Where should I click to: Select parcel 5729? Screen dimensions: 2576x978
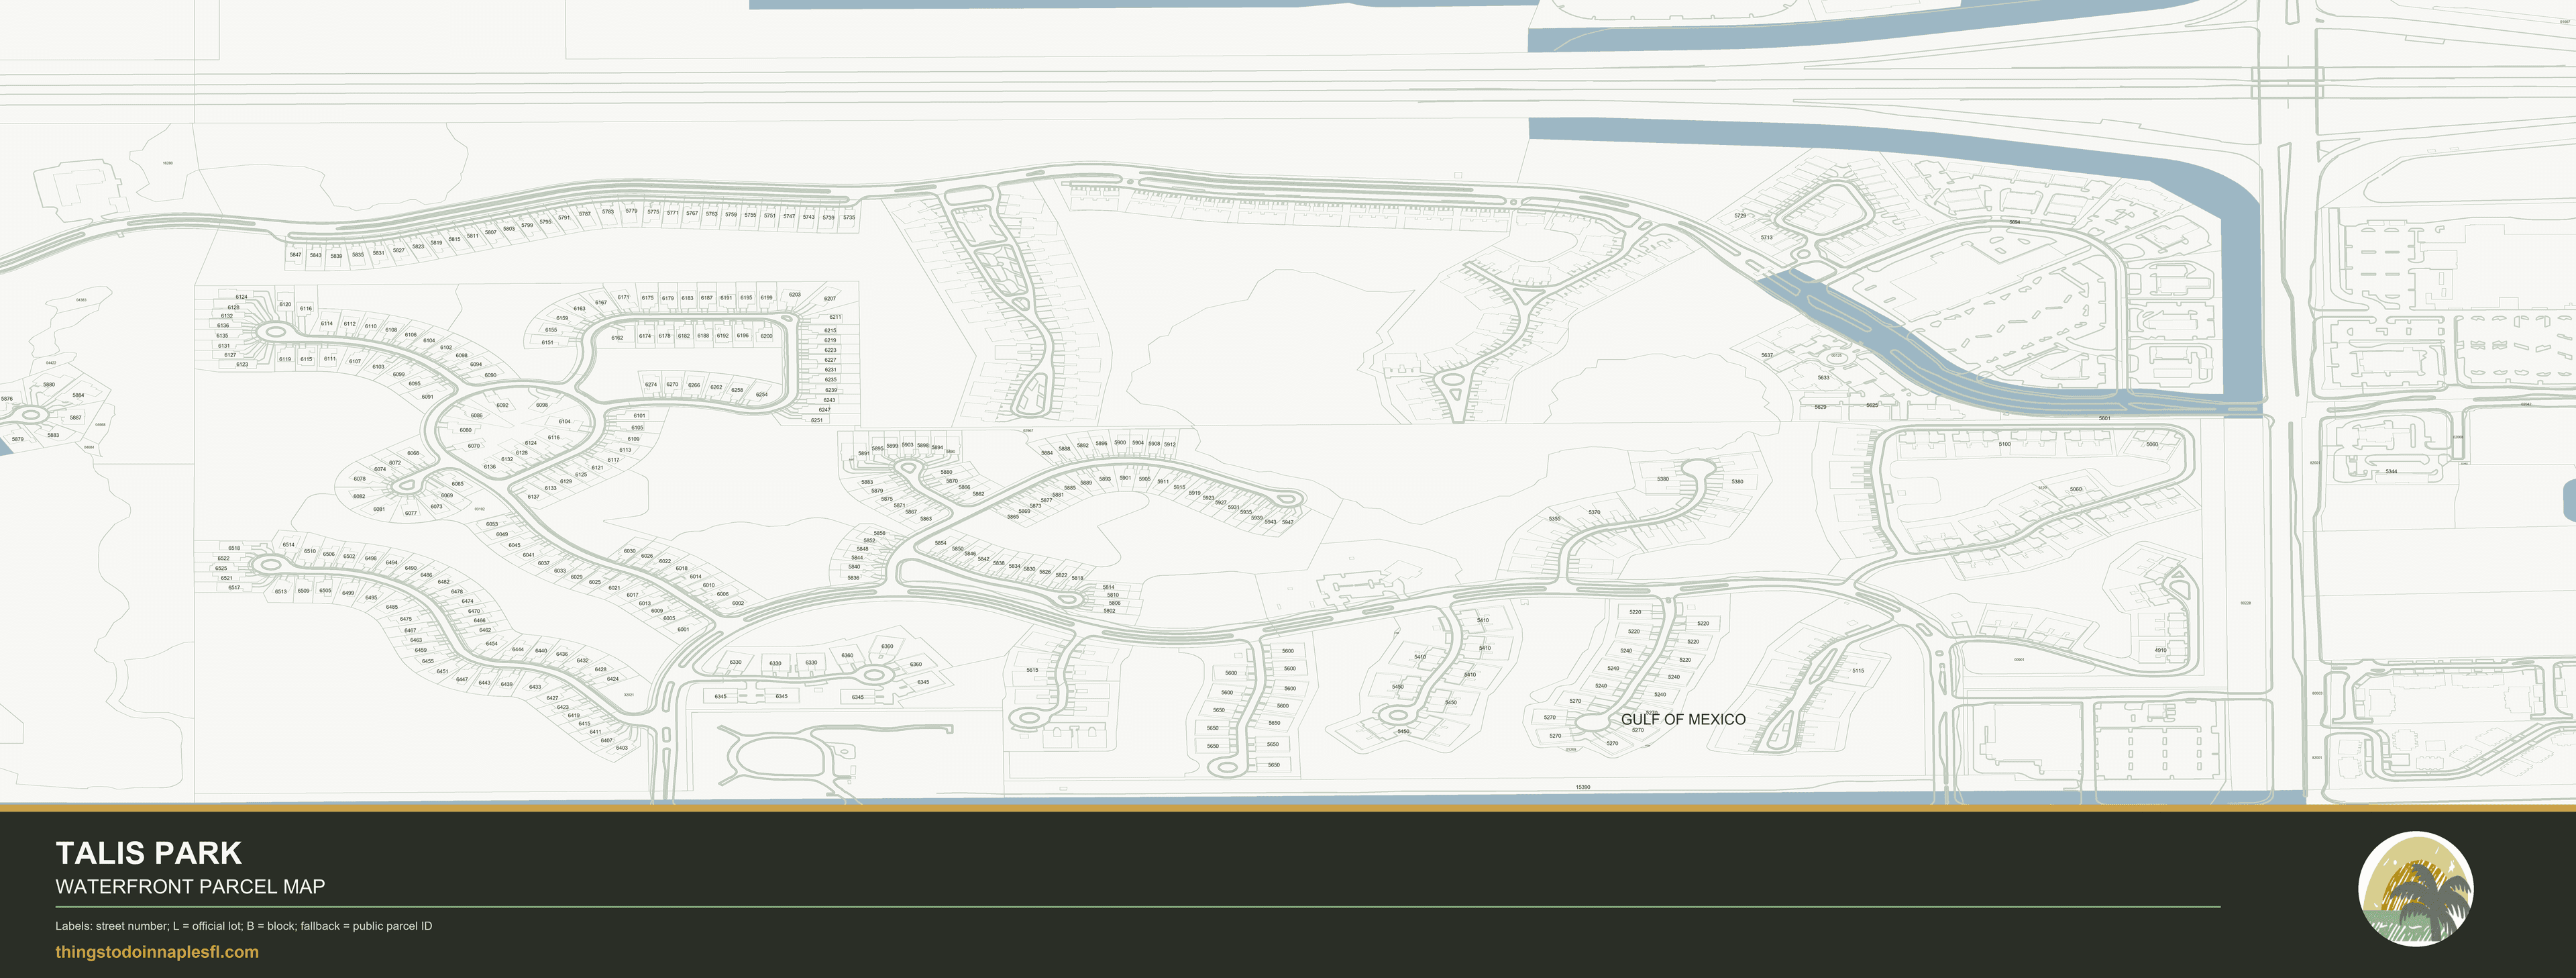(1740, 216)
